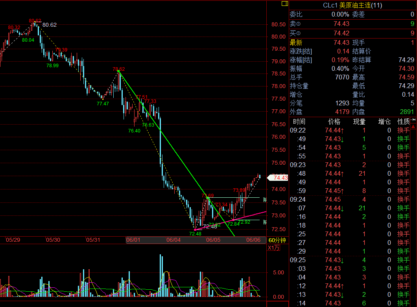The image size is (417, 307).
Task: Click the 最新 label in the quote panel
Action: click(296, 42)
